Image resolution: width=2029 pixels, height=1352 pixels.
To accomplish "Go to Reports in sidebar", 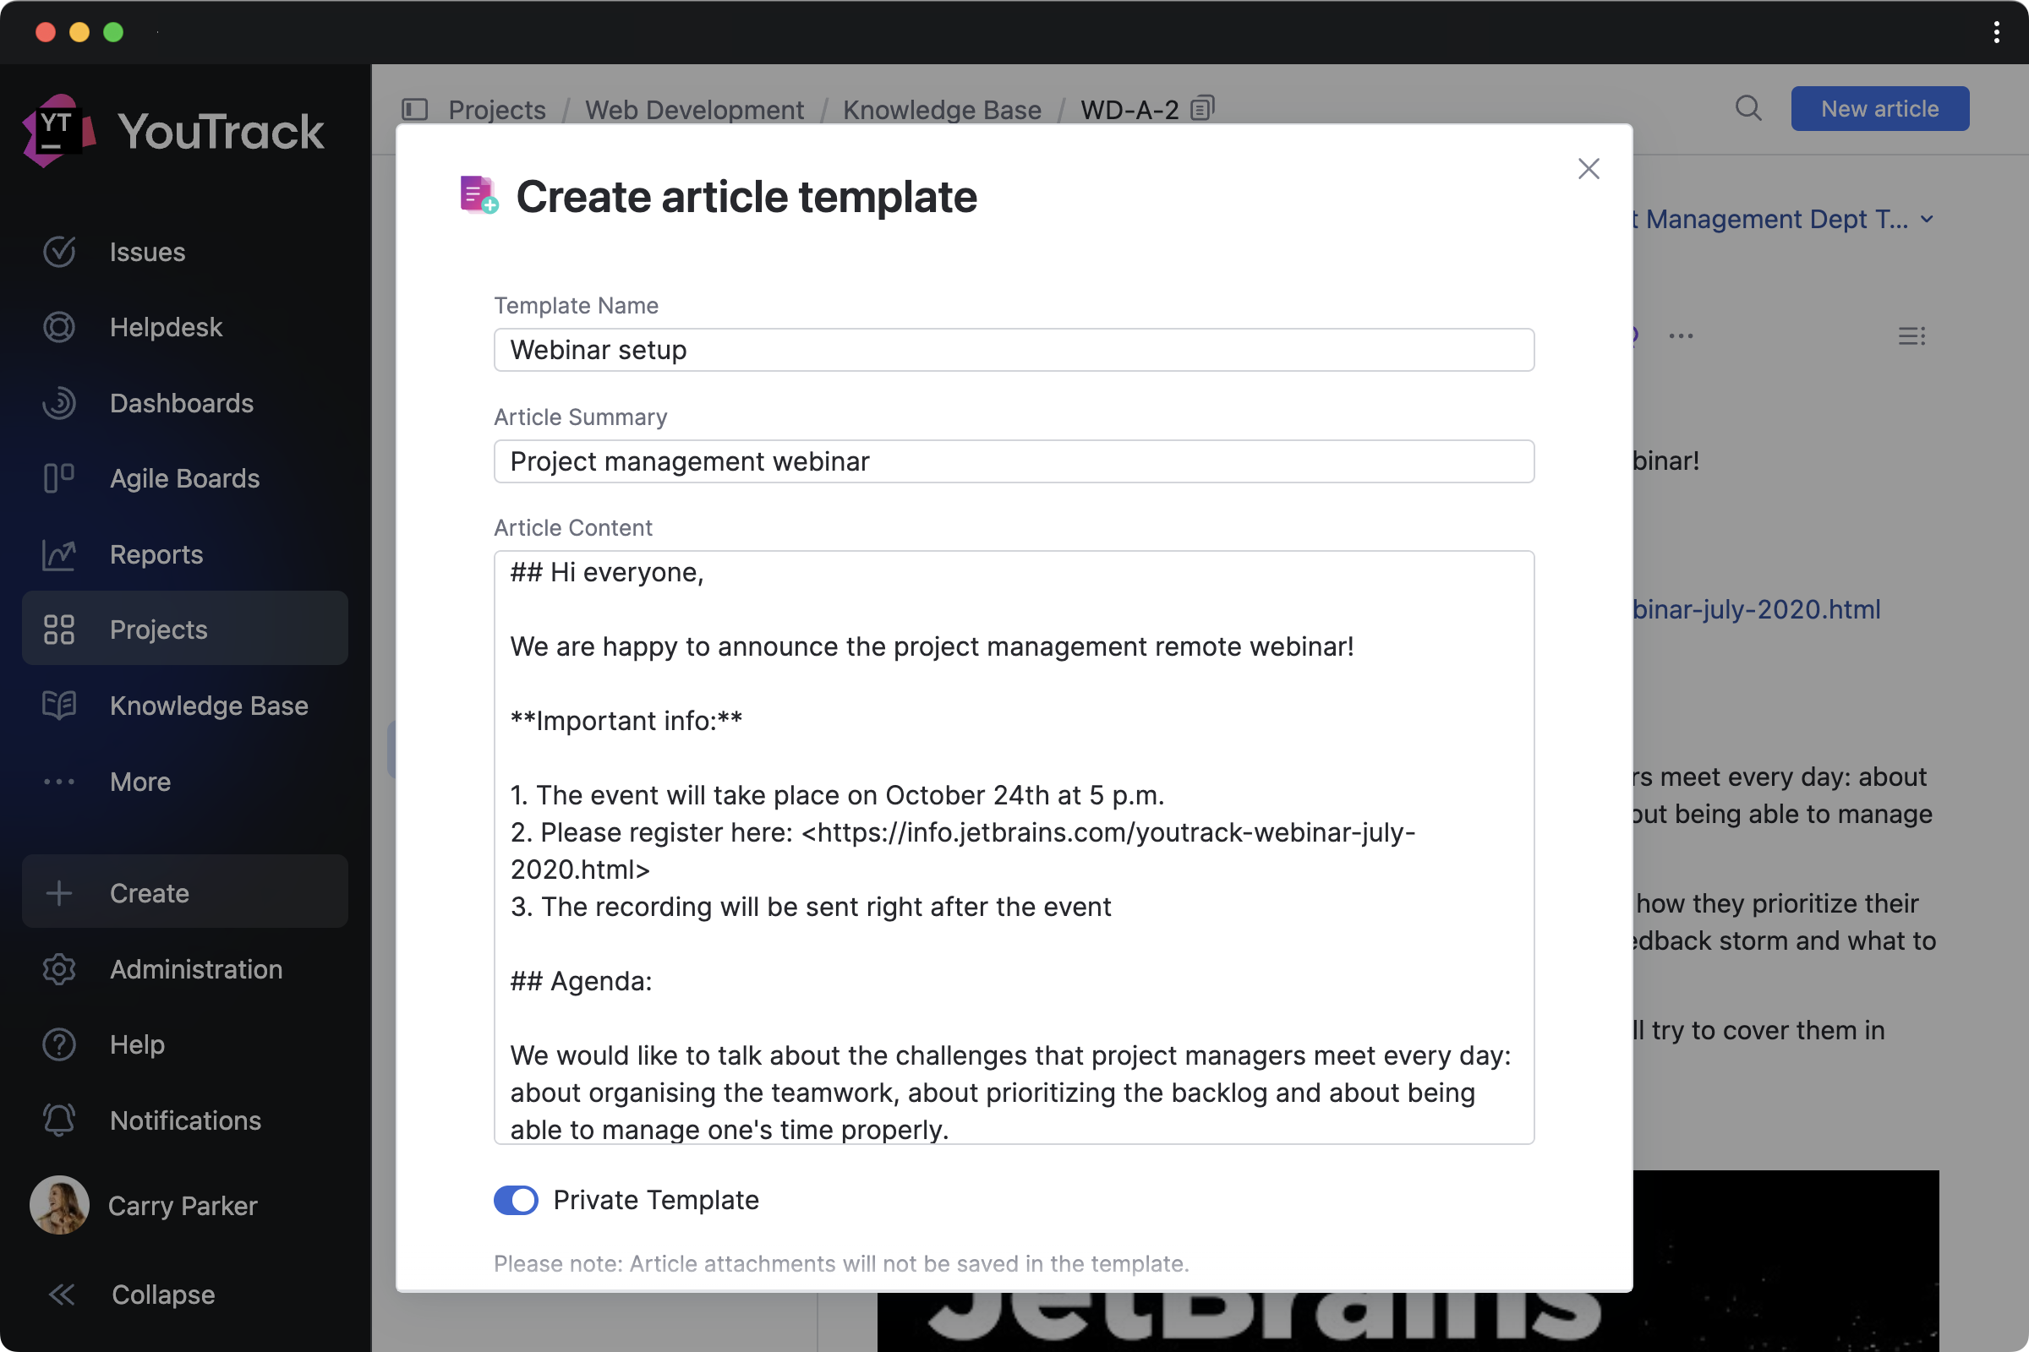I will [156, 554].
